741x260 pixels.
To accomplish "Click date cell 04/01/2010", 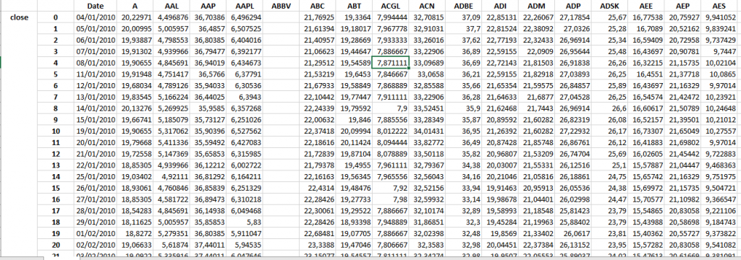I will [x=96, y=17].
